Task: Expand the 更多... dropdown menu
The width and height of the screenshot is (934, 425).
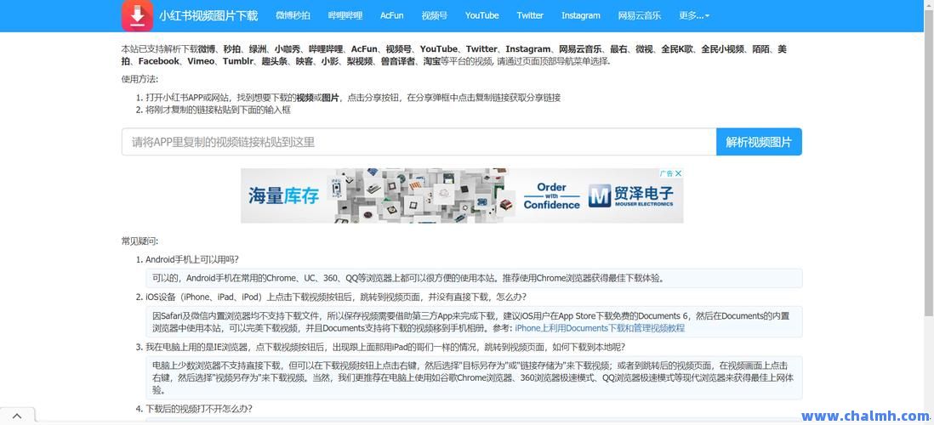Action: click(694, 16)
